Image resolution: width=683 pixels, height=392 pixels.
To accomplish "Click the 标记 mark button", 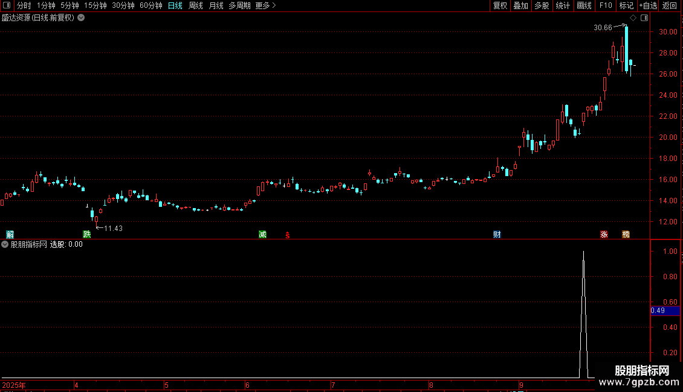I will click(626, 5).
